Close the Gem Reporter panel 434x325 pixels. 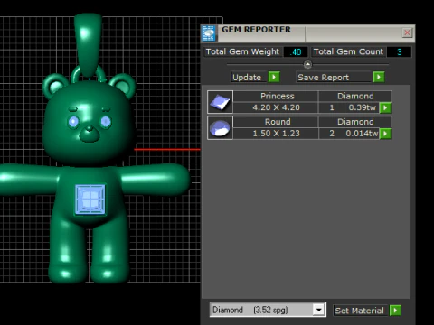coord(407,32)
